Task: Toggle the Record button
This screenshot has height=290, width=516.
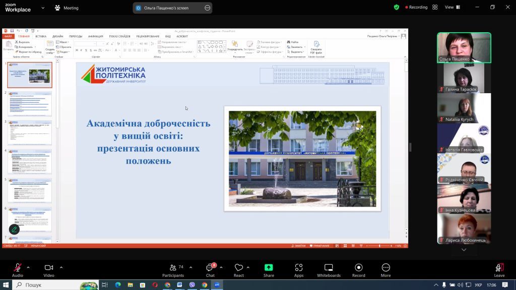Action: coord(359,270)
